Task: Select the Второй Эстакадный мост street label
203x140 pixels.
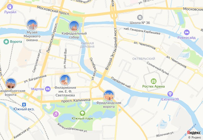Action: click(111, 49)
